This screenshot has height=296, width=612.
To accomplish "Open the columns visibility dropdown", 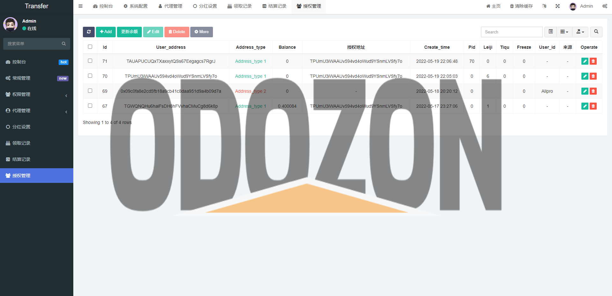I will coord(564,32).
